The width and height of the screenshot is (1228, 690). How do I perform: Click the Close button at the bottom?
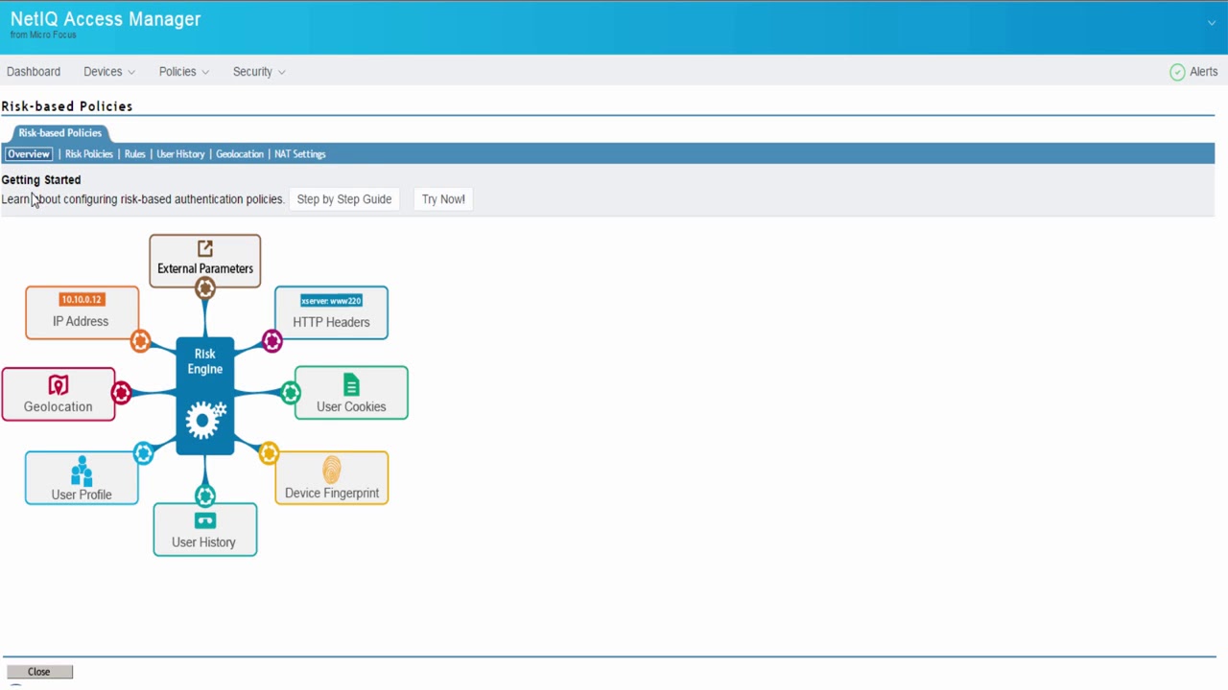point(39,672)
